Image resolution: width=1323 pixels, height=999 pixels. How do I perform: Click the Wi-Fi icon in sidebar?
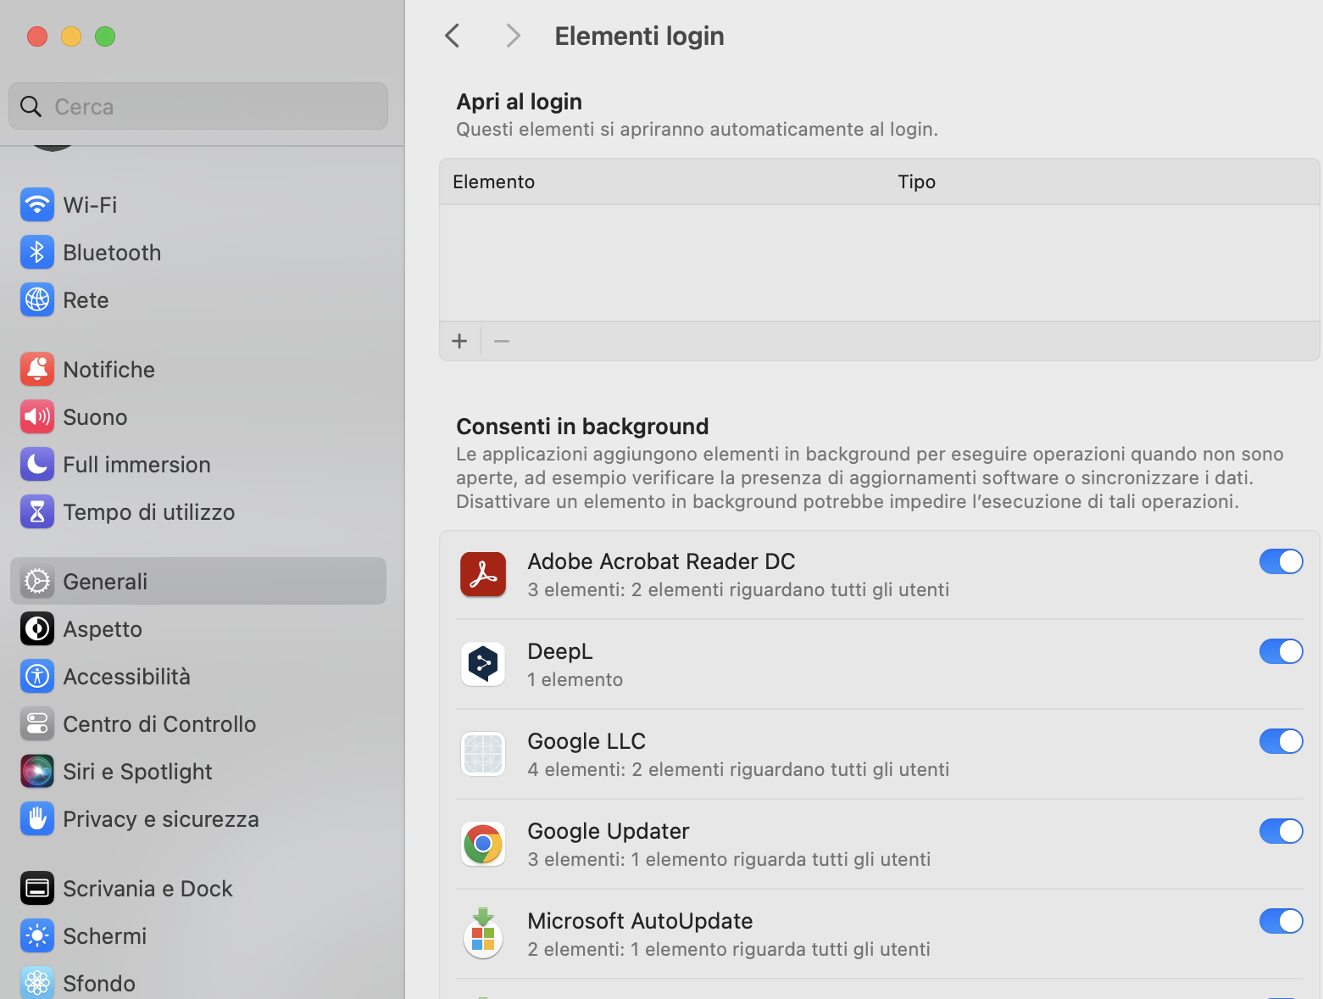[x=36, y=205]
